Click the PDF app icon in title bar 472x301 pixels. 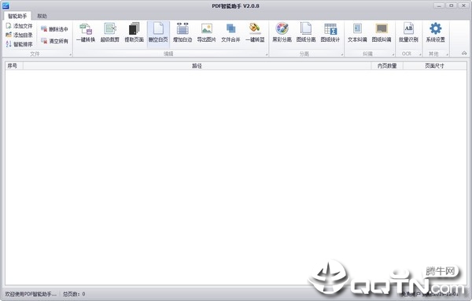click(x=6, y=6)
